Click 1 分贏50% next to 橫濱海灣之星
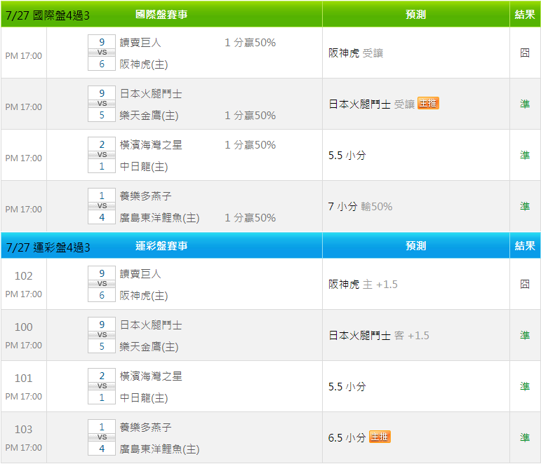 [x=250, y=145]
